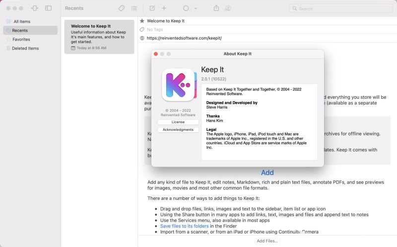The image size is (397, 247).
Task: Click the collaboration people icon
Action: pos(228,8)
